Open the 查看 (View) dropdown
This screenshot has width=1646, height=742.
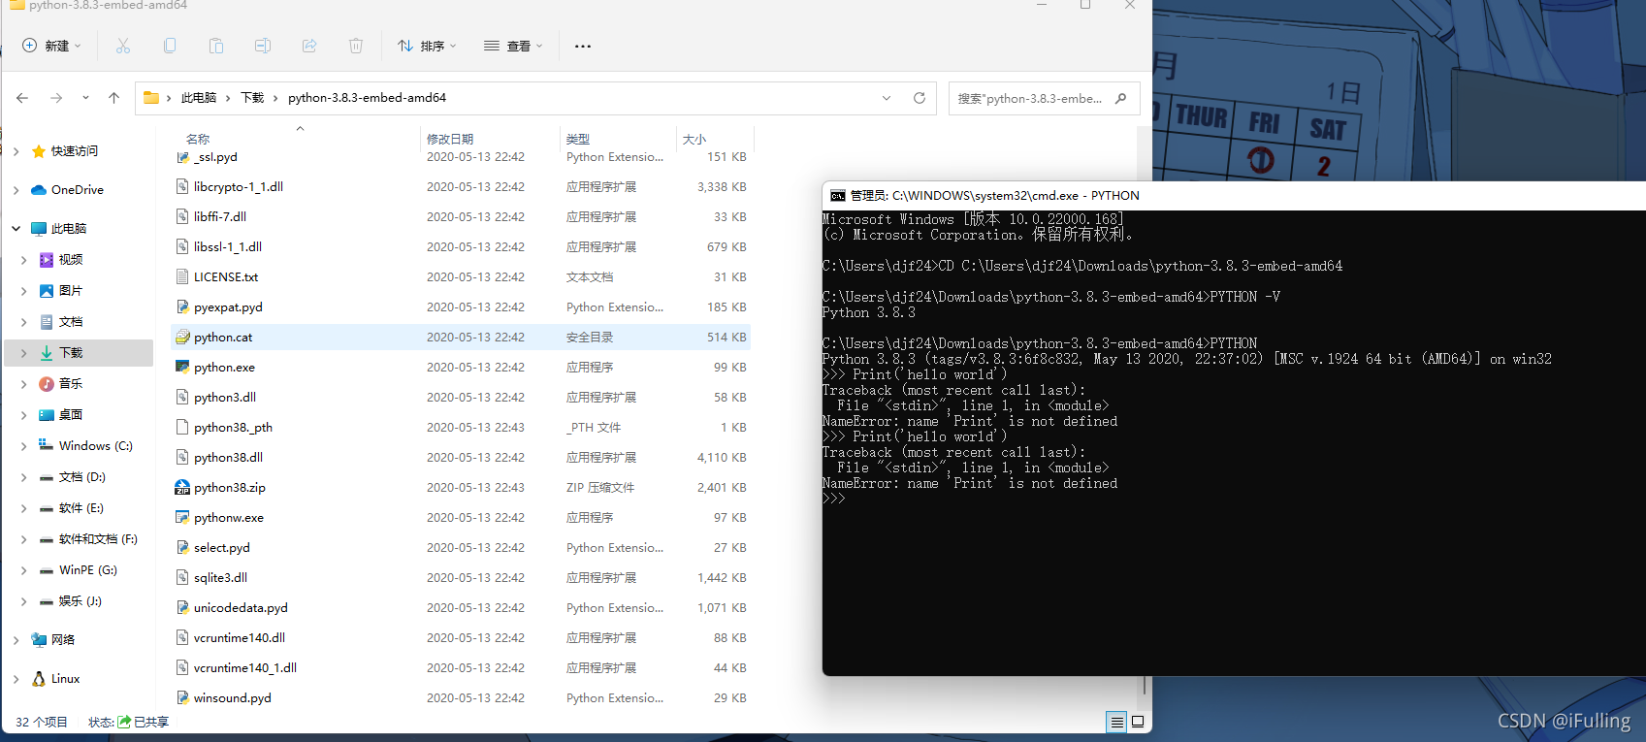coord(513,46)
